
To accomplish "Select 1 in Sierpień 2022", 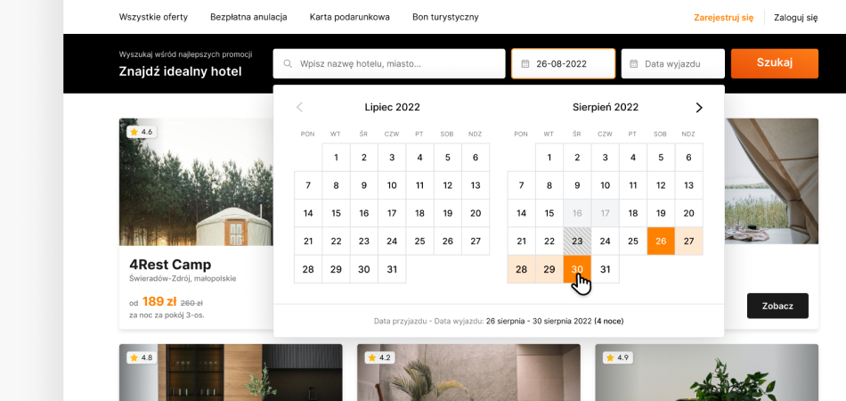I will point(549,158).
